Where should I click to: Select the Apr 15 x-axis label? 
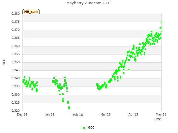pos(133,114)
